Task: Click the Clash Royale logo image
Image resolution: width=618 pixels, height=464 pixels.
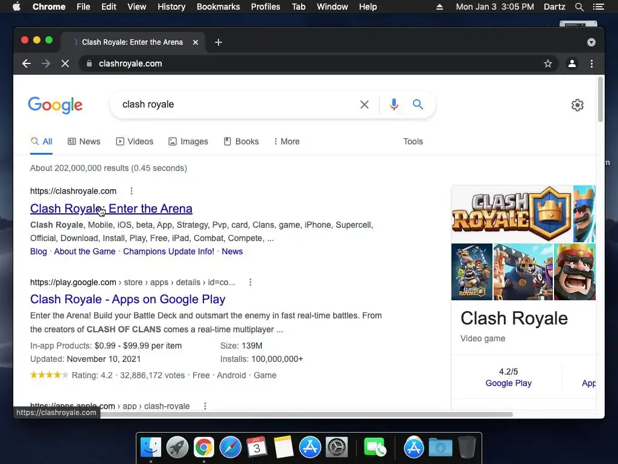Action: (x=512, y=213)
